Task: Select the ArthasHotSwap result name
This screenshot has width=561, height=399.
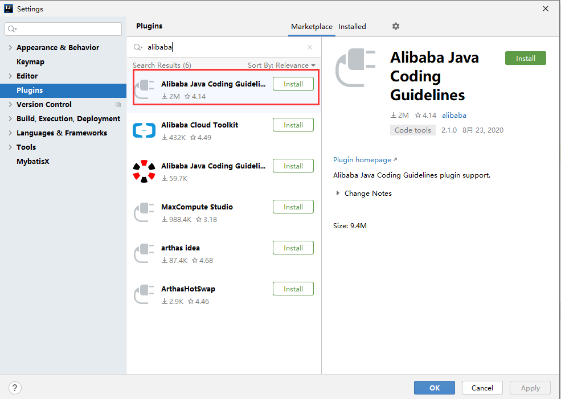Action: pyautogui.click(x=188, y=289)
